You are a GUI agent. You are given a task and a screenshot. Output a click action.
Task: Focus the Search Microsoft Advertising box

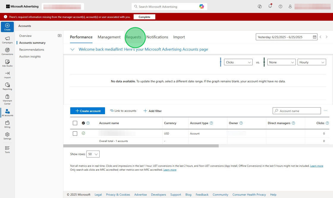pos(169,7)
